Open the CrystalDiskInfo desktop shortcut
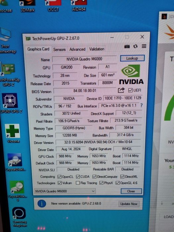Screen dimensions: 174x232 pyautogui.click(x=15, y=162)
